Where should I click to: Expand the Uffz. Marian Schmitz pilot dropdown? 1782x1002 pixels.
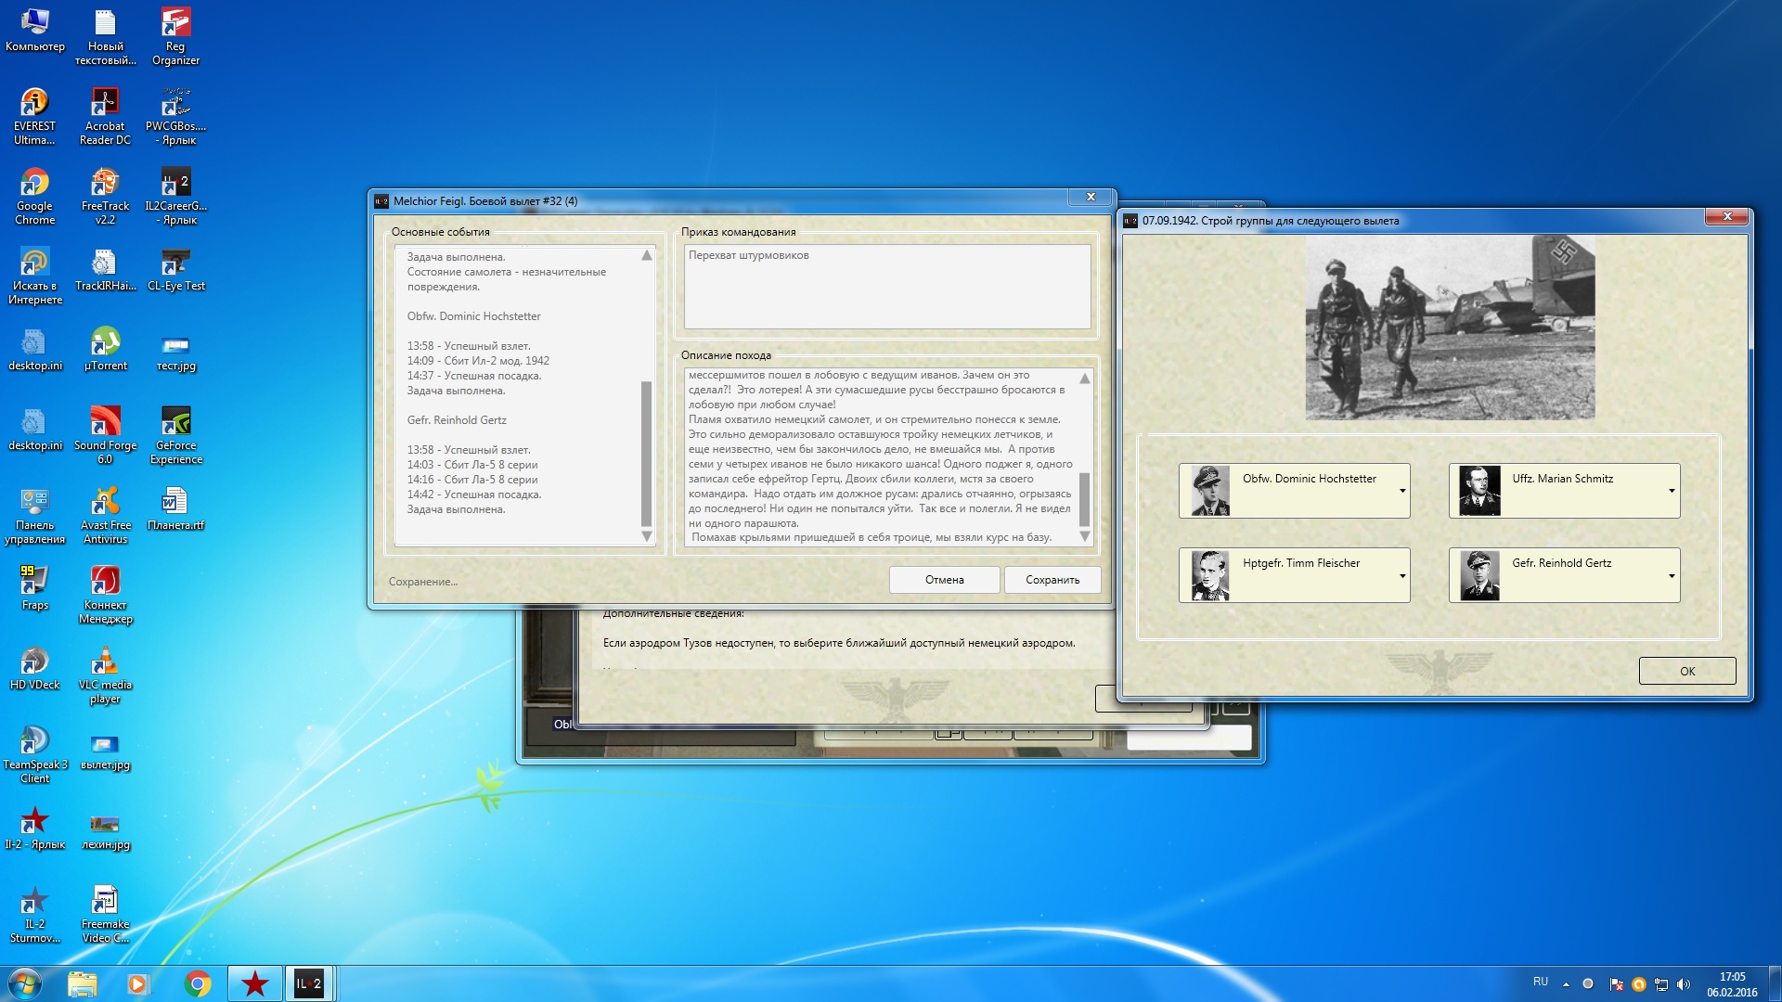[1671, 491]
